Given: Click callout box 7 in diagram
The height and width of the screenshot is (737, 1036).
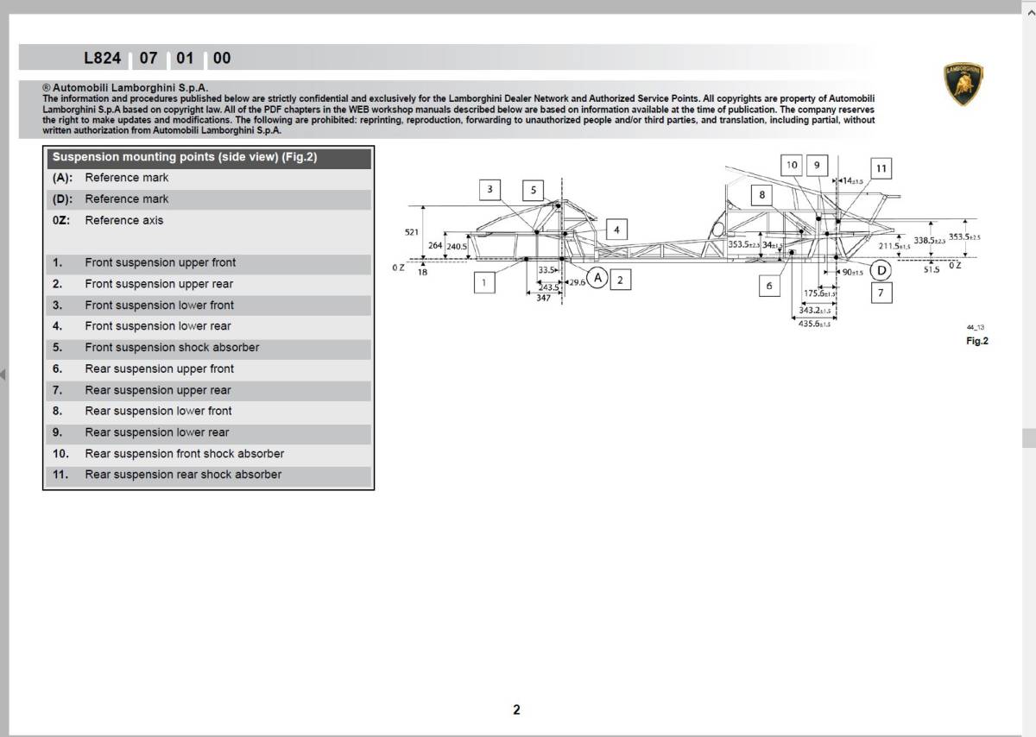Looking at the screenshot, I should (880, 293).
